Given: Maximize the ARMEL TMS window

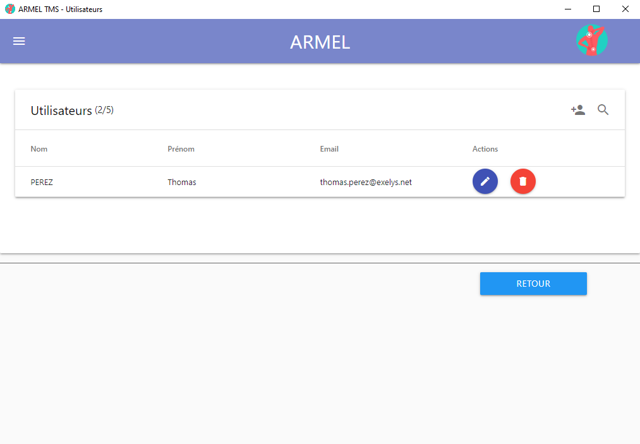Looking at the screenshot, I should [596, 9].
